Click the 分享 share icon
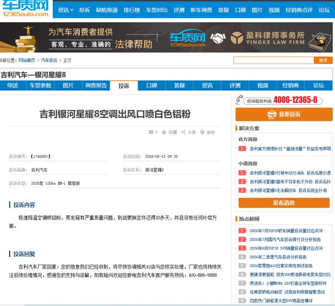The height and width of the screenshot is (306, 335). [x=183, y=132]
